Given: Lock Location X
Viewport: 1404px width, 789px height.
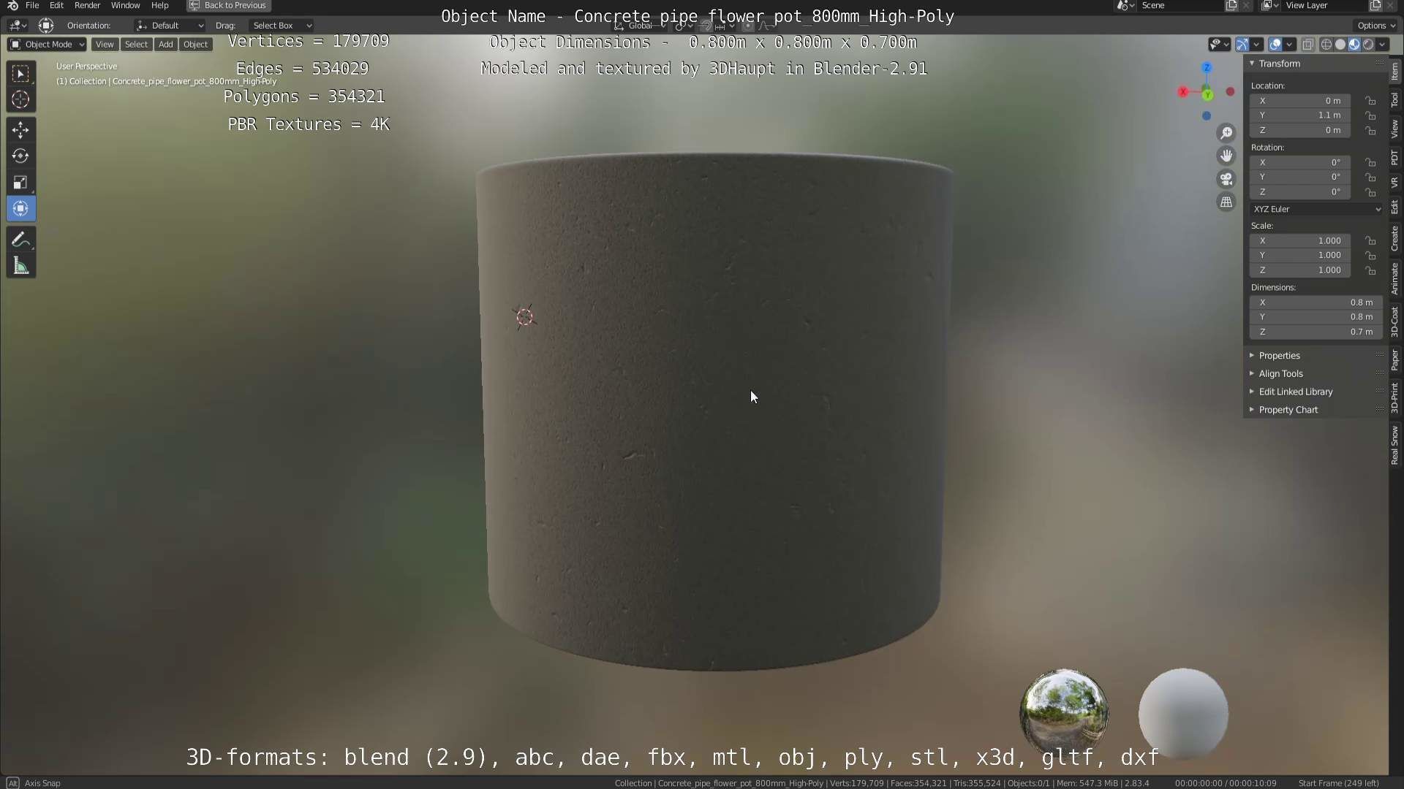Looking at the screenshot, I should click(x=1371, y=101).
